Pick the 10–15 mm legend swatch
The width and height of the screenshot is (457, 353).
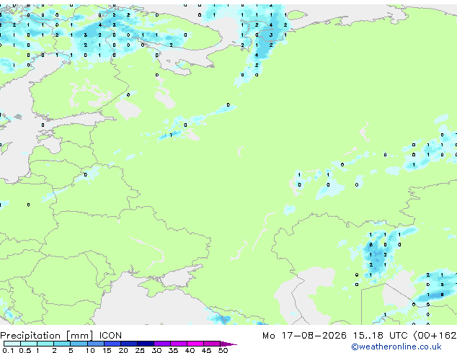[95, 344]
